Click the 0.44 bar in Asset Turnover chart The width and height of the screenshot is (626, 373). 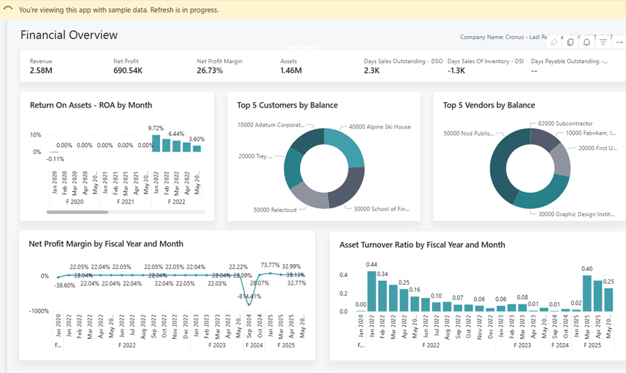(x=371, y=290)
